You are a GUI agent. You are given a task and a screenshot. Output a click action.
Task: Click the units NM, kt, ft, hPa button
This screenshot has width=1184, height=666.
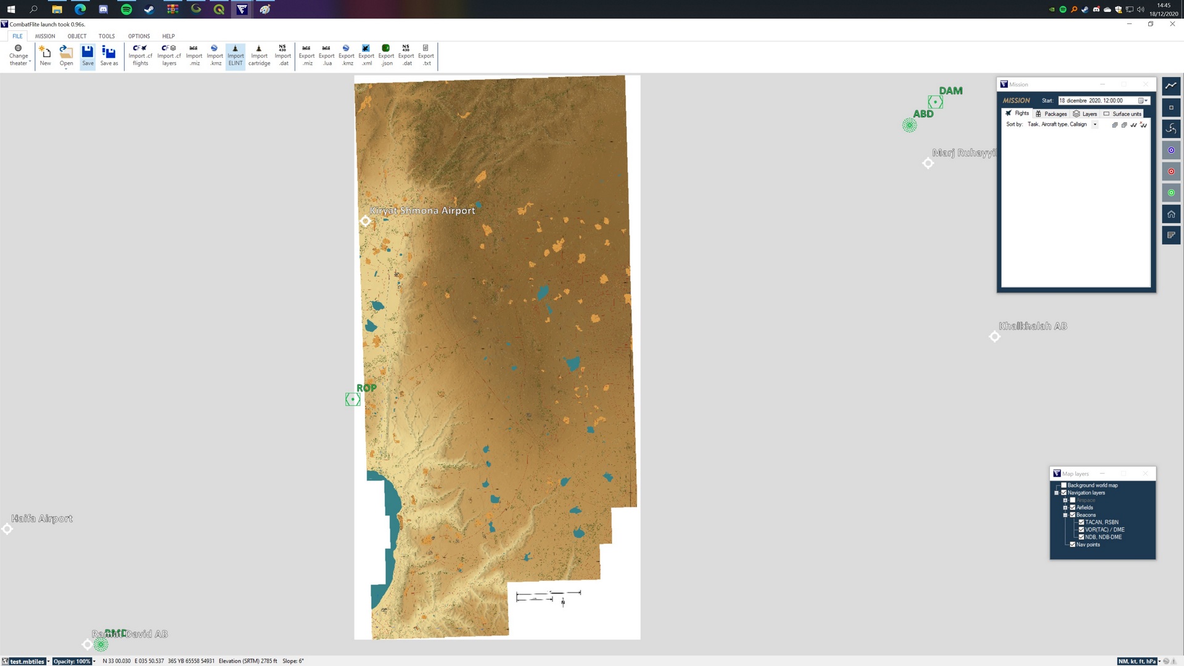coord(1138,661)
